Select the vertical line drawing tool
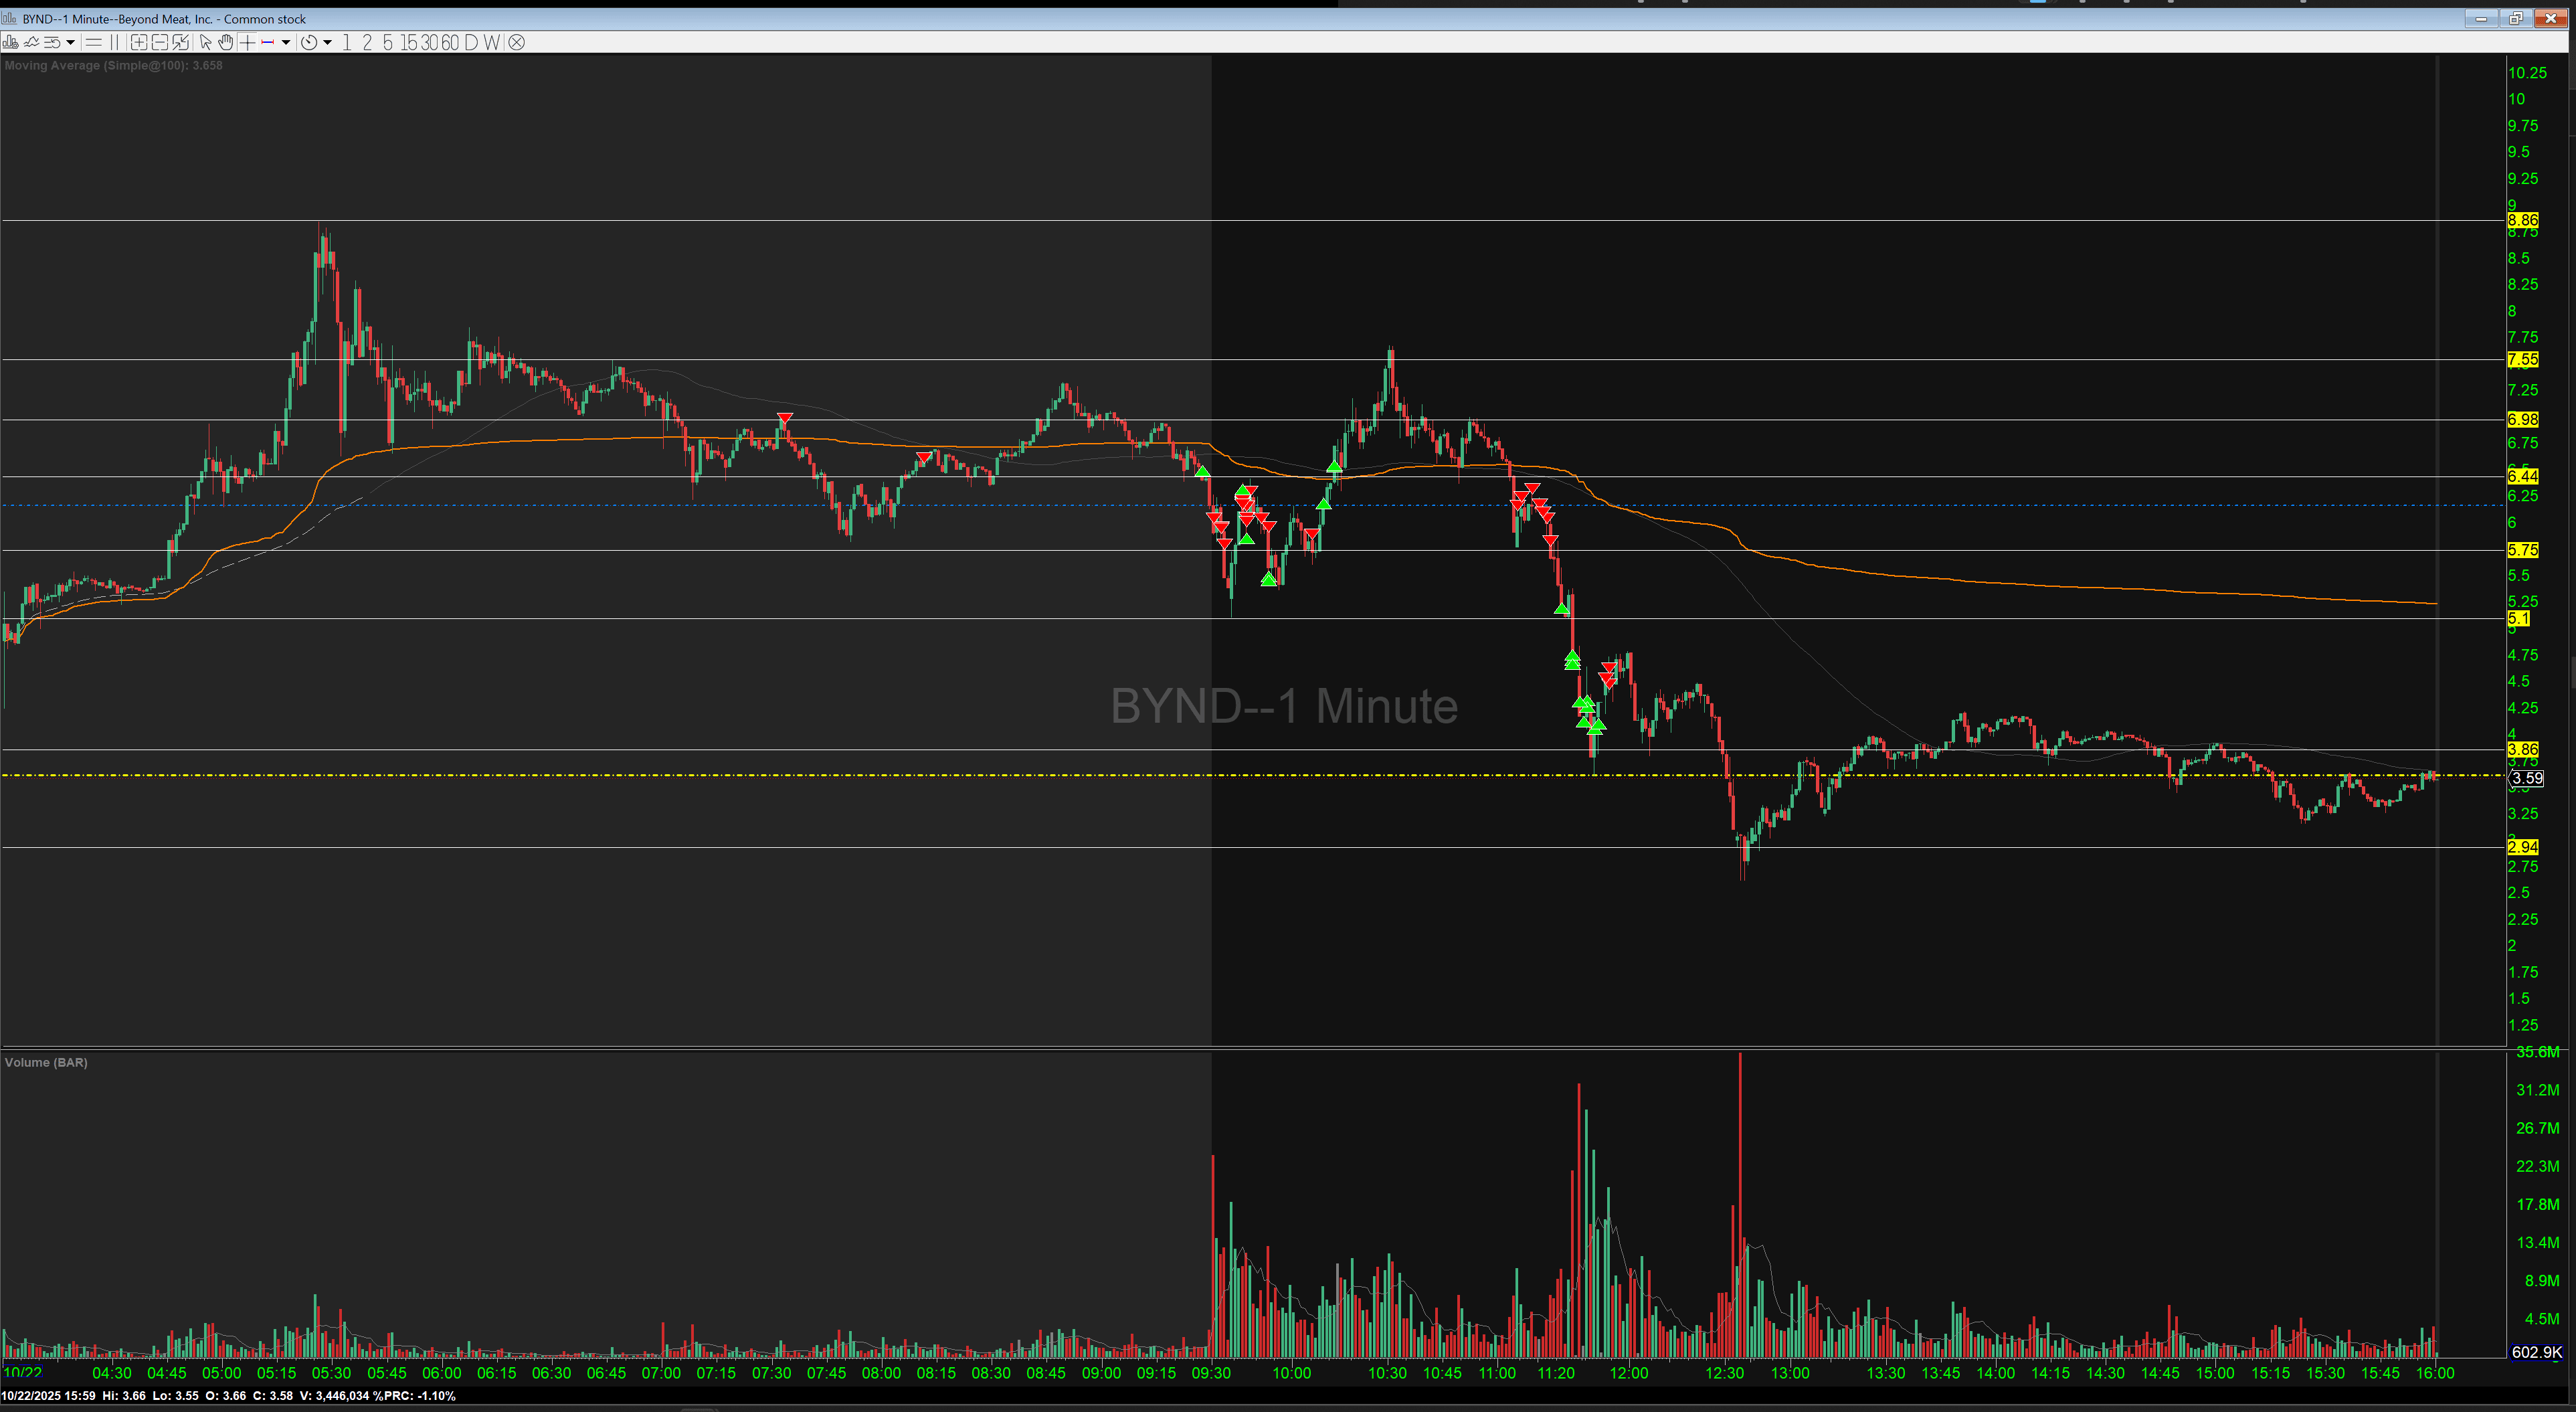Image resolution: width=2576 pixels, height=1412 pixels. (x=114, y=42)
